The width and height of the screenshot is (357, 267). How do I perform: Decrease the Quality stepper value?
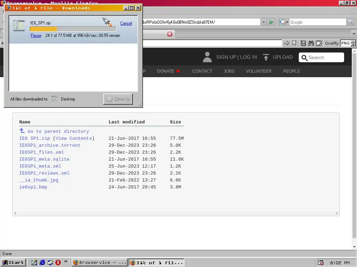point(354,45)
